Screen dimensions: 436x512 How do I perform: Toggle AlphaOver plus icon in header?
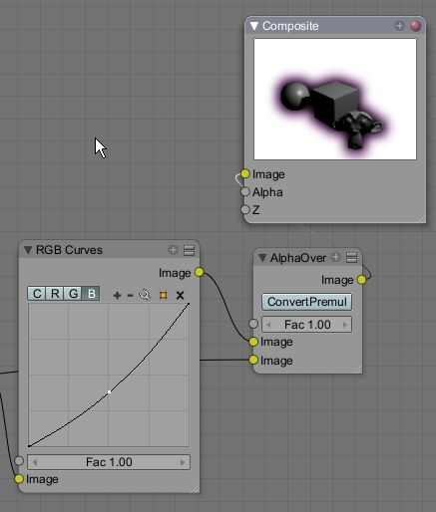coord(336,257)
